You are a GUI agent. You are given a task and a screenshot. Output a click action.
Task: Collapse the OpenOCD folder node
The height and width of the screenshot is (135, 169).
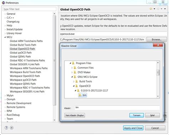click(74, 86)
